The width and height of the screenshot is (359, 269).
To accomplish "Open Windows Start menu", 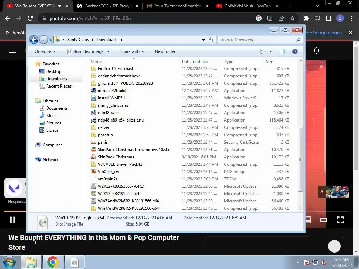I will click(9, 262).
